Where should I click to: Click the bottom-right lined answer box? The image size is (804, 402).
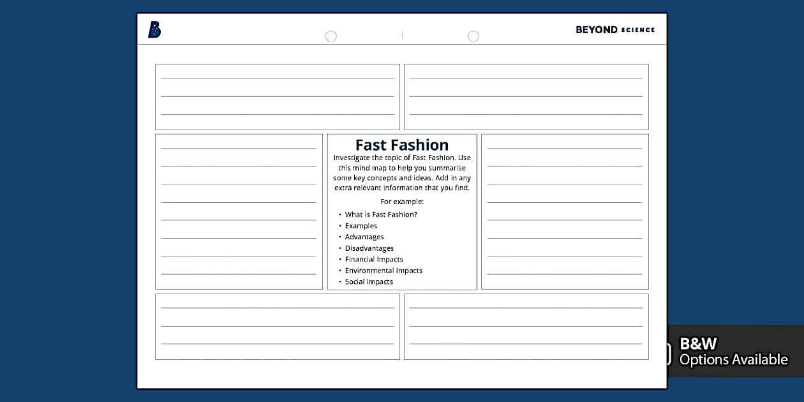click(526, 326)
